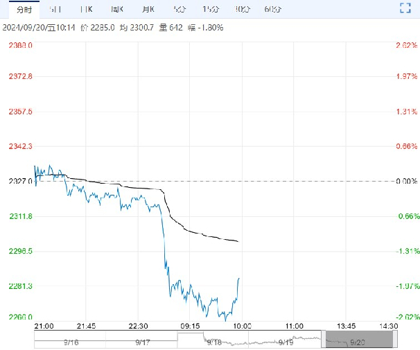Image resolution: width=420 pixels, height=350 pixels.
Task: Select the 60分 interval tab
Action: (x=272, y=9)
